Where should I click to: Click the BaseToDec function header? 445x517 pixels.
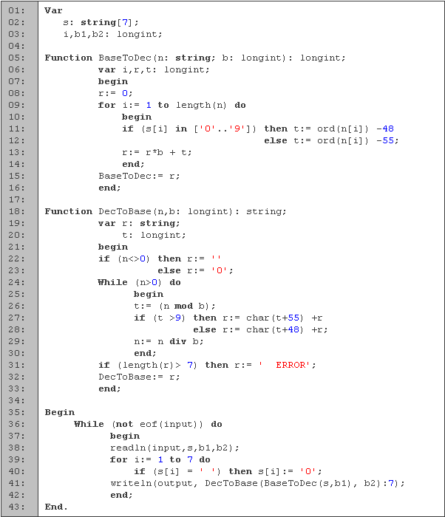[x=195, y=58]
